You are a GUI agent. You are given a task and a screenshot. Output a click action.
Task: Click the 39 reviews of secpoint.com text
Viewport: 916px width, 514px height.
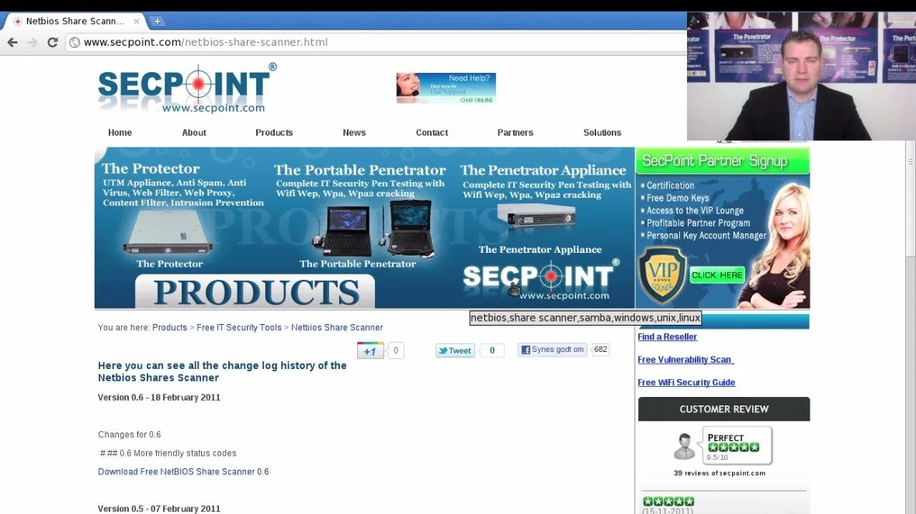click(x=719, y=473)
